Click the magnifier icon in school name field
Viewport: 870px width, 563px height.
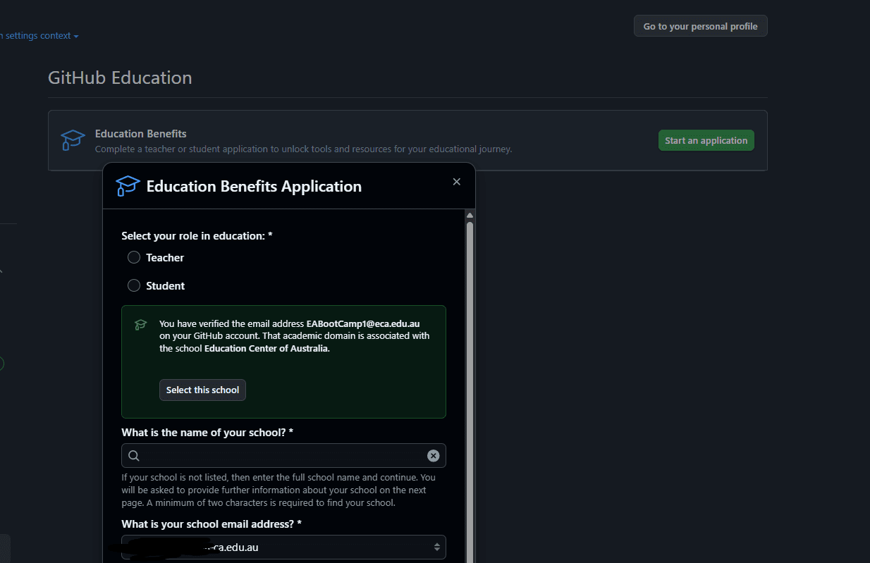point(134,456)
